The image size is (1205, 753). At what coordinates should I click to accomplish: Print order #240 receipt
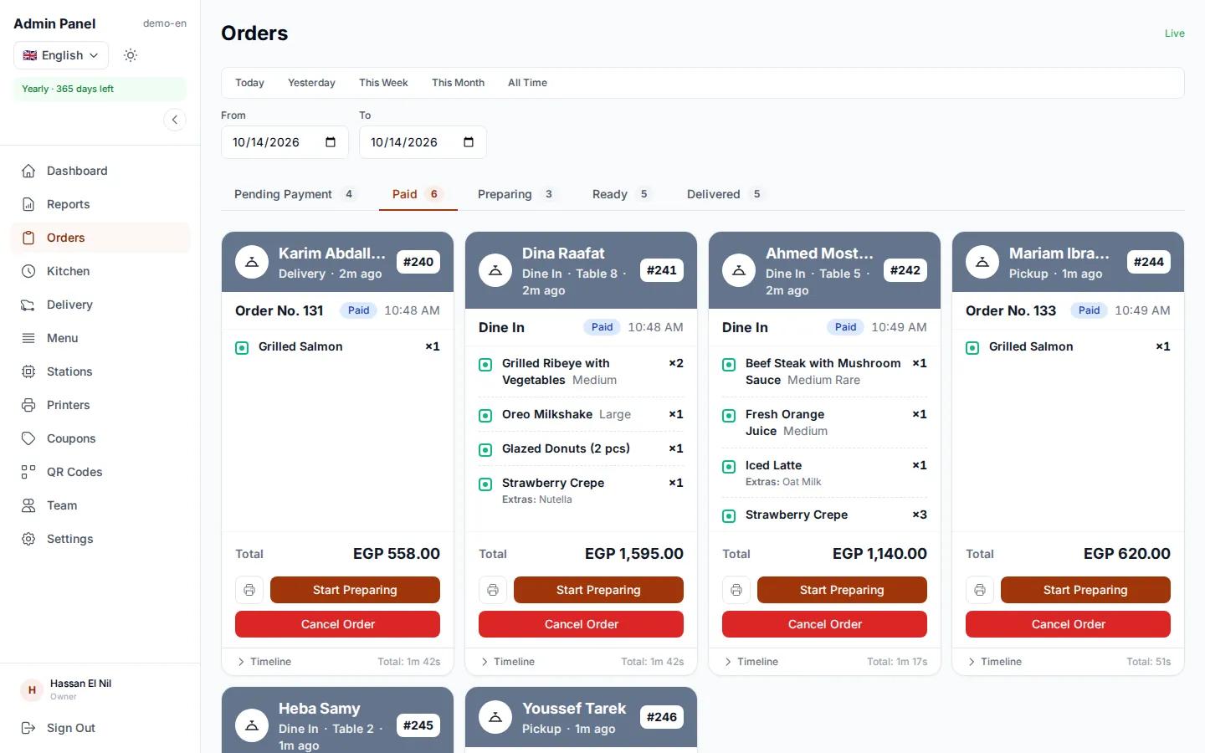pos(249,590)
